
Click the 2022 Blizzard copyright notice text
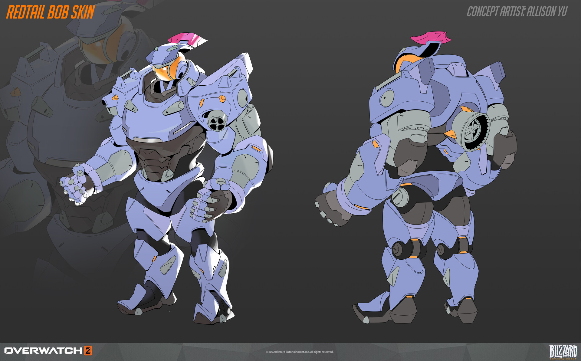click(x=300, y=352)
